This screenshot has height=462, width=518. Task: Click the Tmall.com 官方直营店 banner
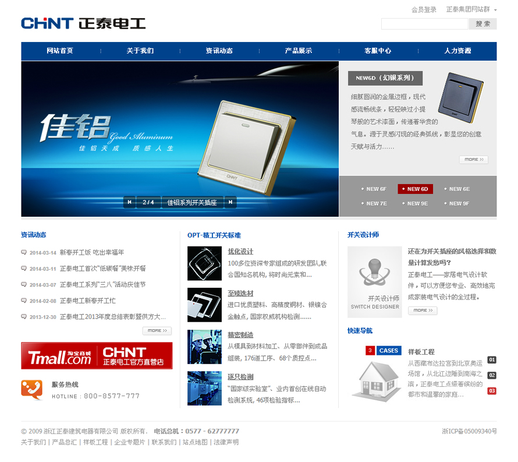tap(97, 356)
